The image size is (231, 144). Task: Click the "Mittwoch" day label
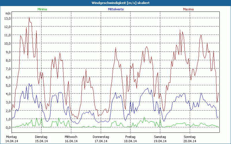[x=71, y=137]
